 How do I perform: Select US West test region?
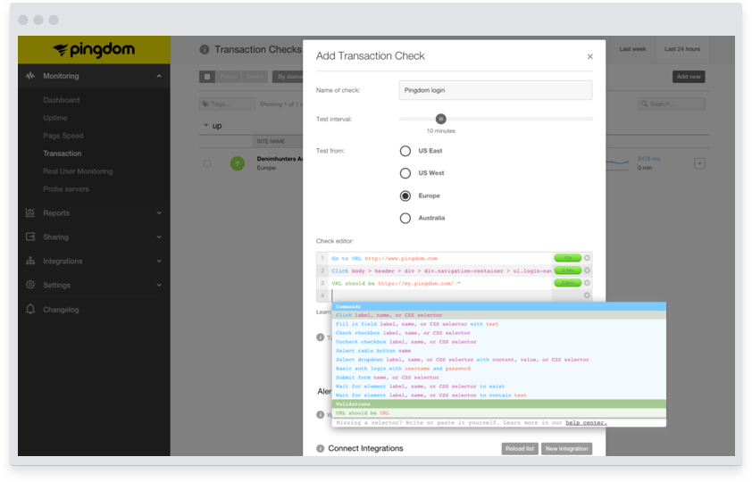pos(405,173)
